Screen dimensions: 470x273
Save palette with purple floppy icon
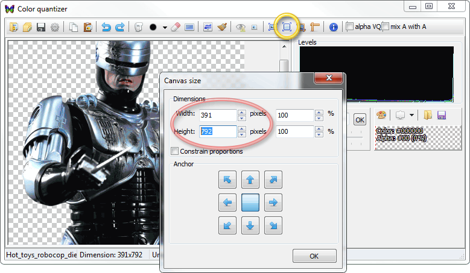coord(442,115)
